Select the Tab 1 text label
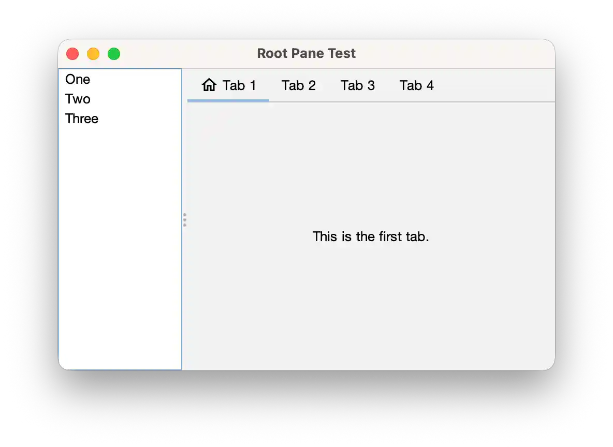613x447 pixels. pos(239,85)
